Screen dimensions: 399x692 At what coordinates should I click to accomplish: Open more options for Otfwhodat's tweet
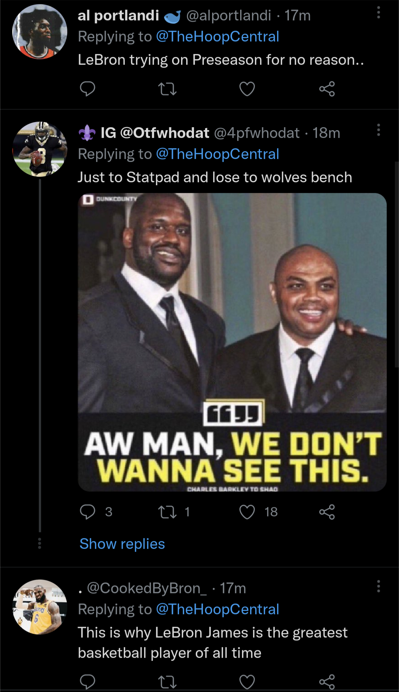[378, 130]
